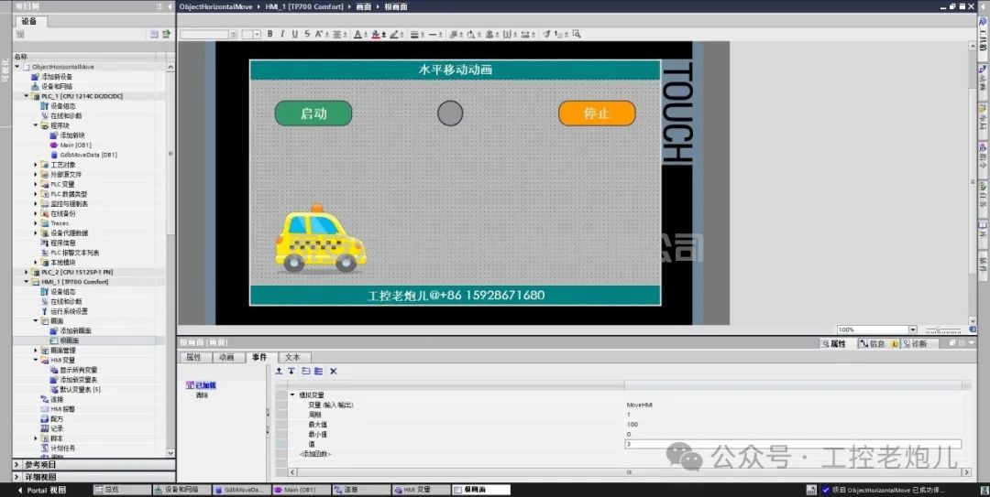This screenshot has width=990, height=497.
Task: Collapse the 程序块 folder
Action: [36, 125]
